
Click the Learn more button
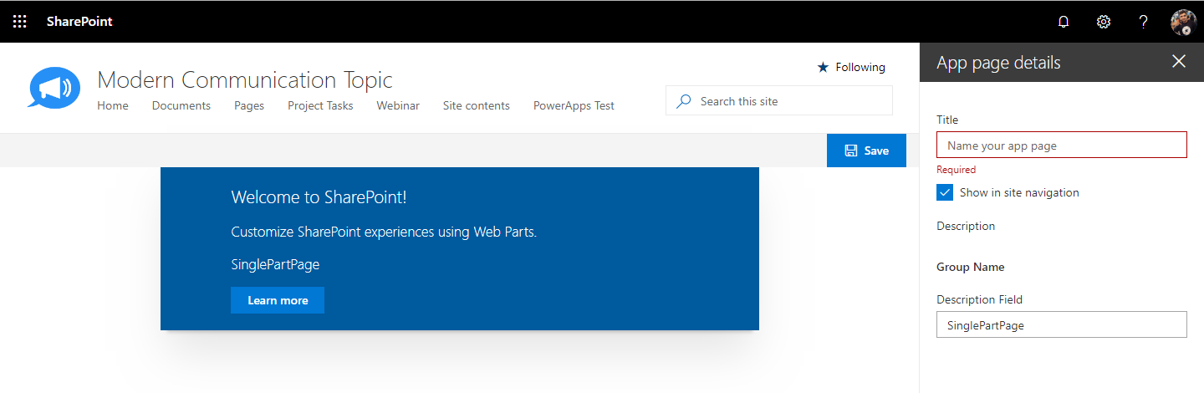[278, 300]
